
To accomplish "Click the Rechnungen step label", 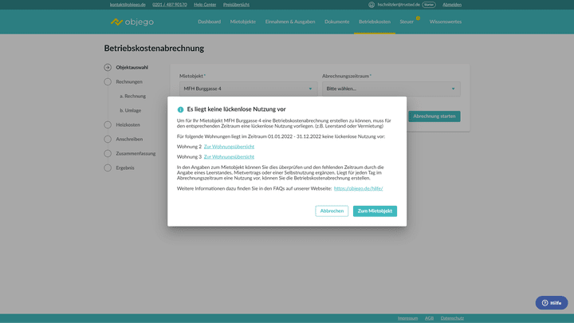I will pos(129,81).
